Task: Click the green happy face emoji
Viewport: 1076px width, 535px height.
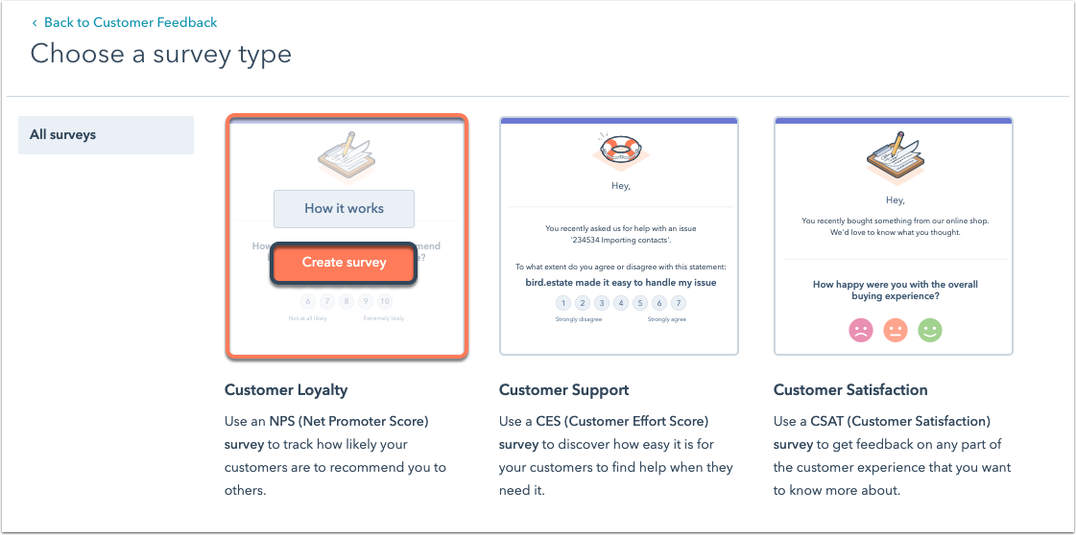Action: (x=929, y=331)
